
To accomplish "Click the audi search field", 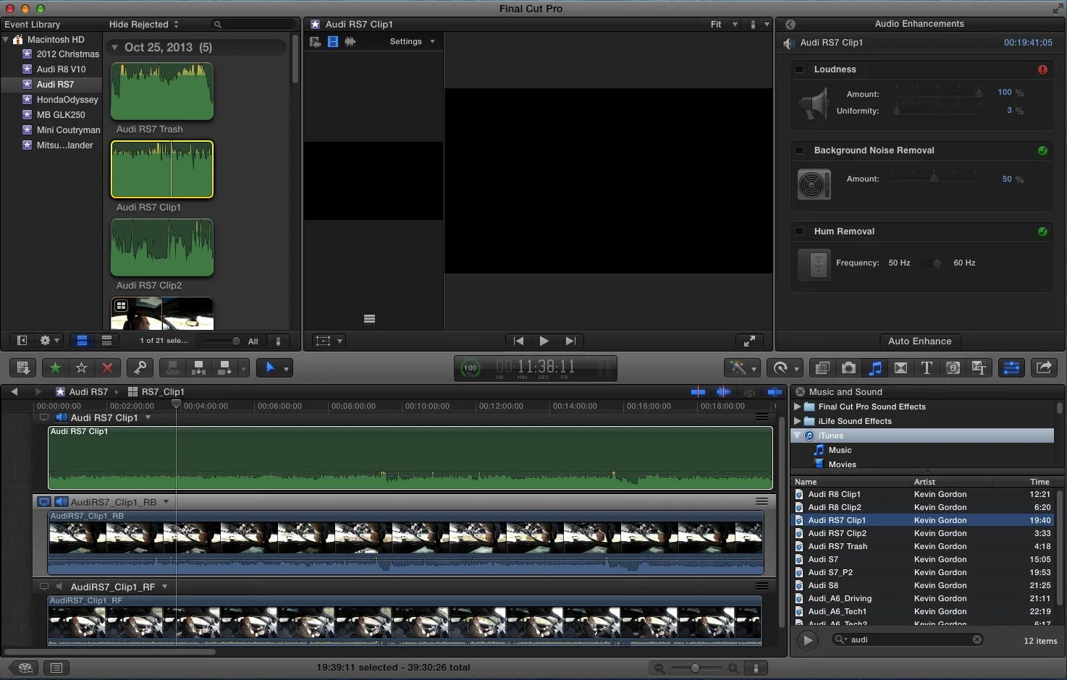I will click(x=908, y=639).
